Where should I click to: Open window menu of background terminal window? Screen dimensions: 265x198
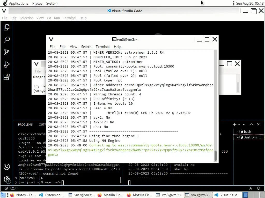[36, 64]
